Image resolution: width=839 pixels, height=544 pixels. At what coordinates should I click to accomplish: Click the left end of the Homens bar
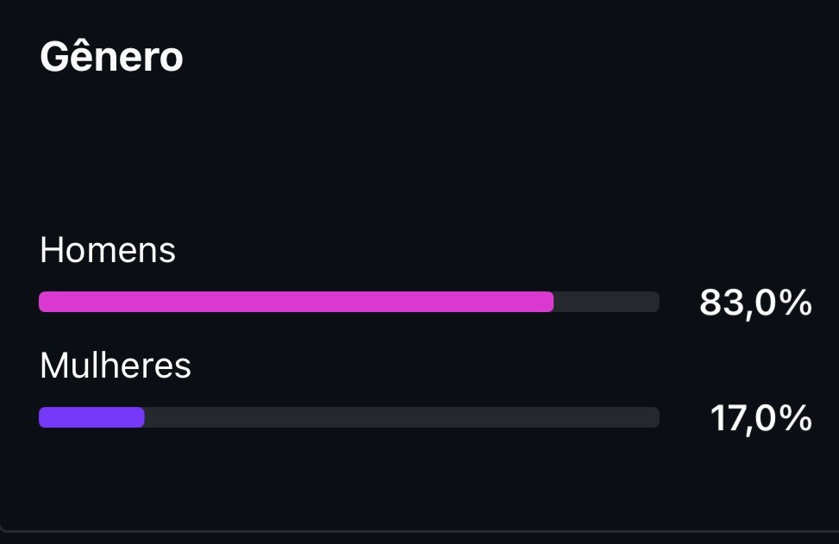[x=44, y=302]
